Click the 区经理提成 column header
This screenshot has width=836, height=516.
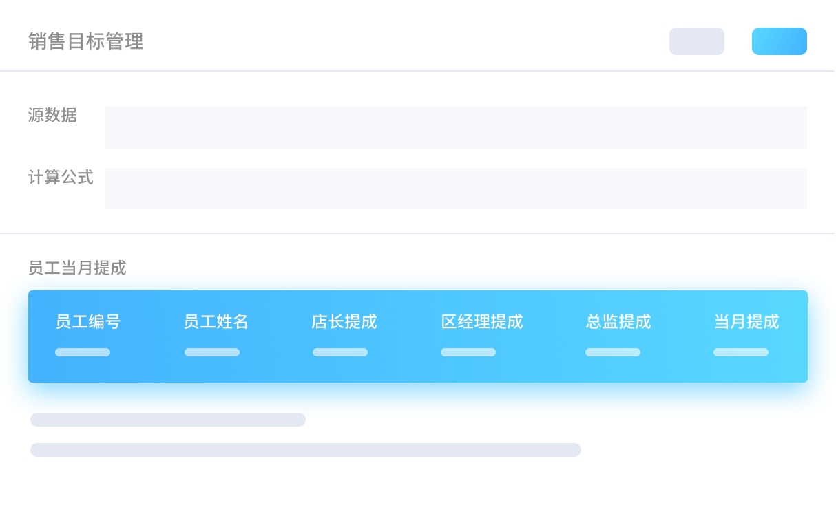point(482,321)
